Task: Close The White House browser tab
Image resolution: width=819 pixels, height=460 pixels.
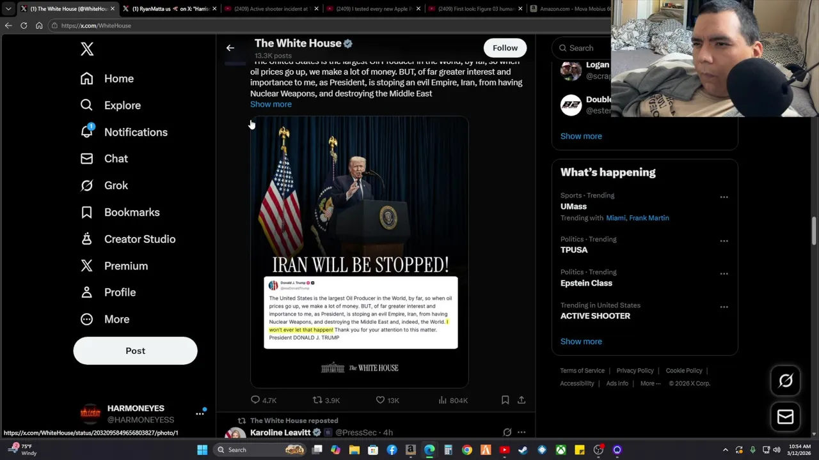Action: point(113,9)
